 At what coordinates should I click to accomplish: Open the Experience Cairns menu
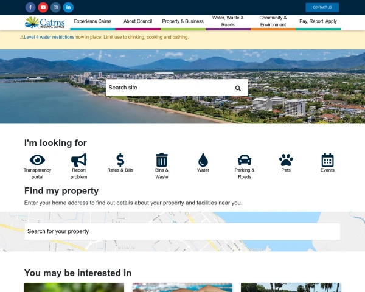pos(92,21)
